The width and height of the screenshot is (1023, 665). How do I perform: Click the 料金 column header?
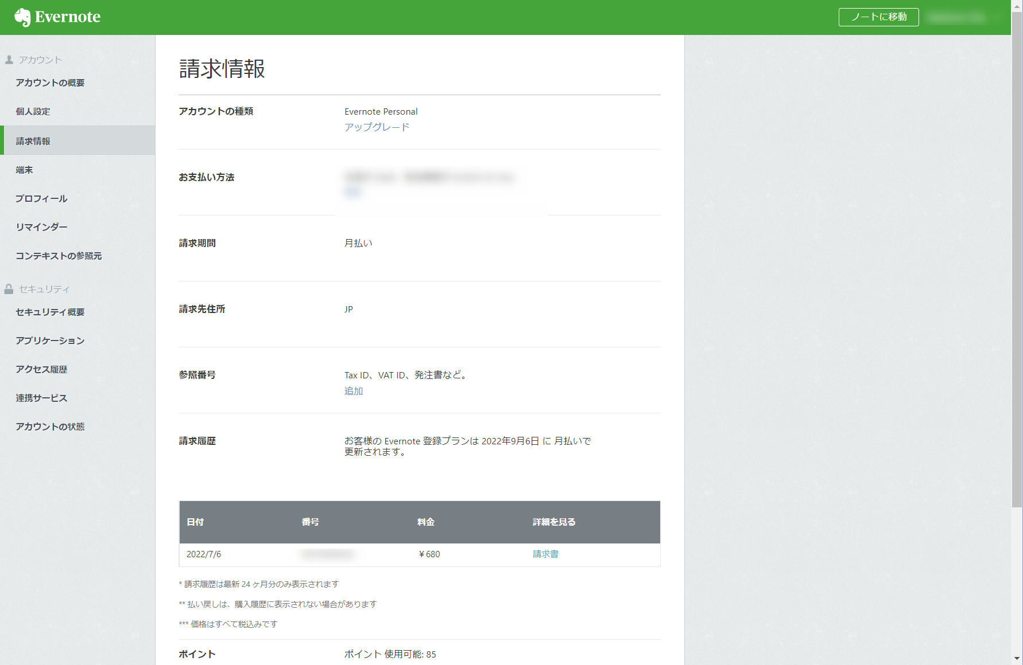point(426,522)
